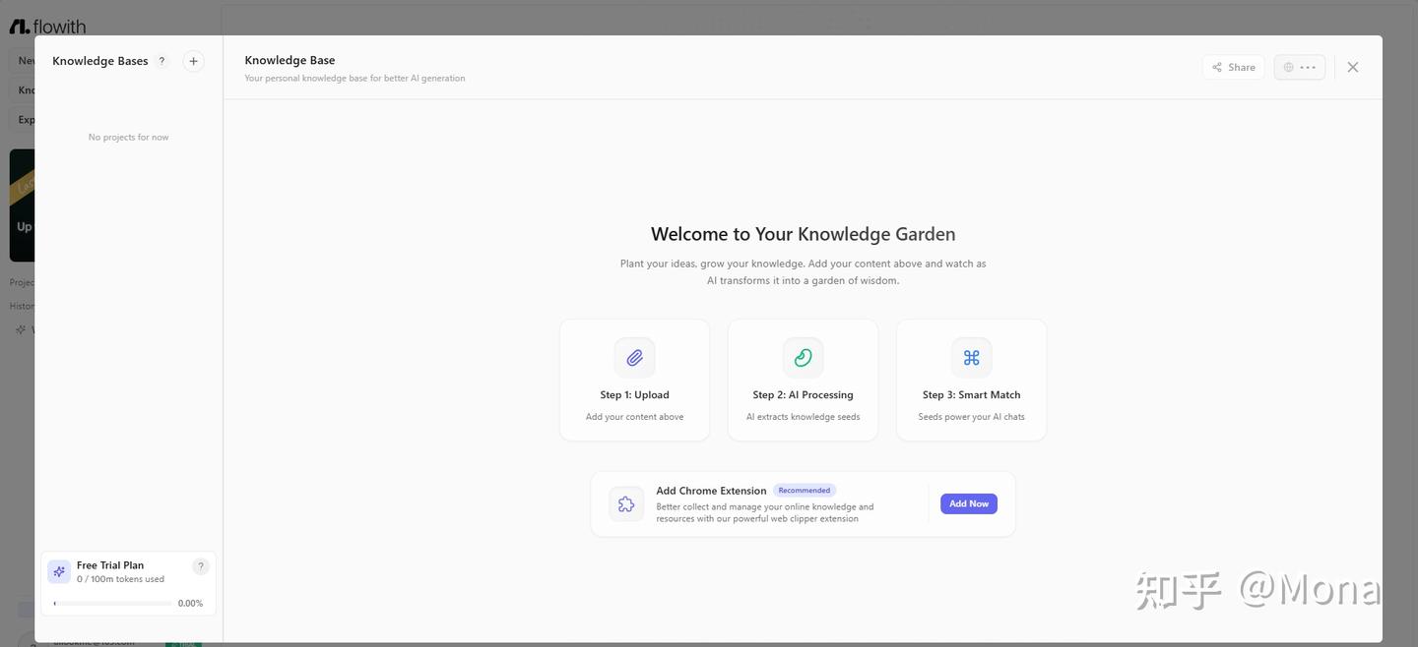Click the paperclip icon for Step 1: Upload
This screenshot has height=647, width=1418.
[635, 358]
